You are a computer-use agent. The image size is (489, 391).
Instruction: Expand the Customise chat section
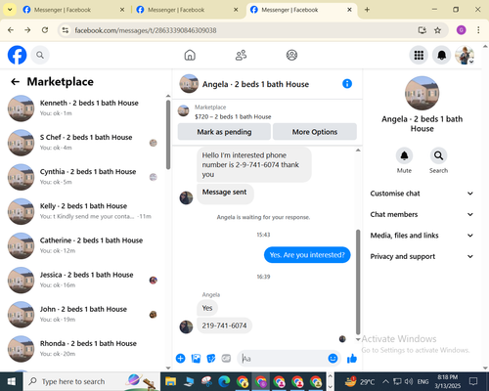pyautogui.click(x=422, y=194)
